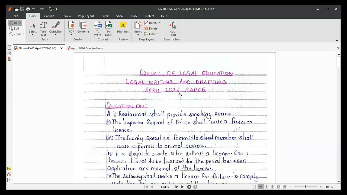This screenshot has height=195, width=347.
Task: Activate the Highlight tool
Action: [x=123, y=27]
